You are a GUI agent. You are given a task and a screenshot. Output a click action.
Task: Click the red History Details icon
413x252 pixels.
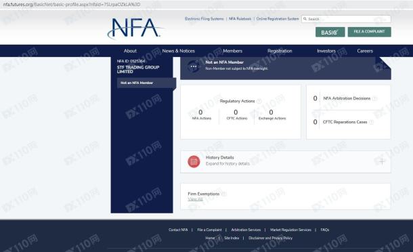coord(194,162)
